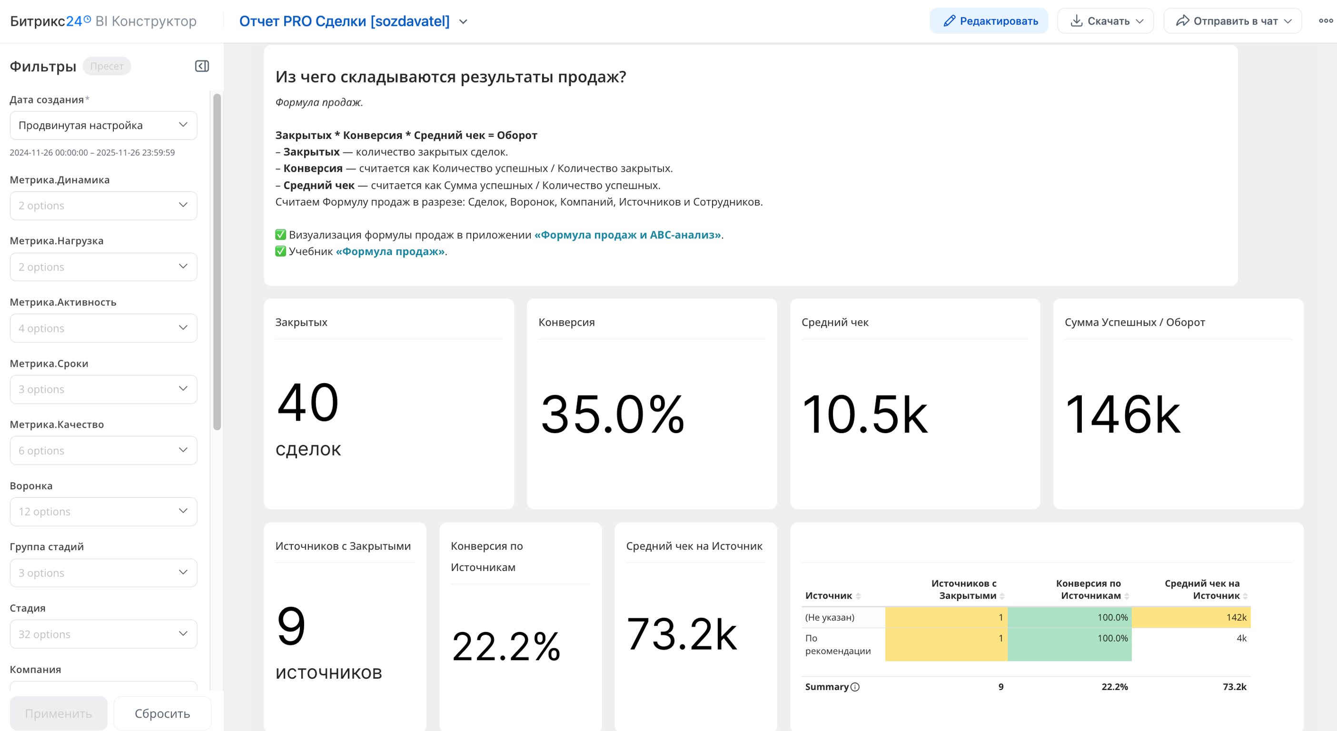Click the filters panel vertical scrollbar
Screen dimensions: 1337x731
217,261
